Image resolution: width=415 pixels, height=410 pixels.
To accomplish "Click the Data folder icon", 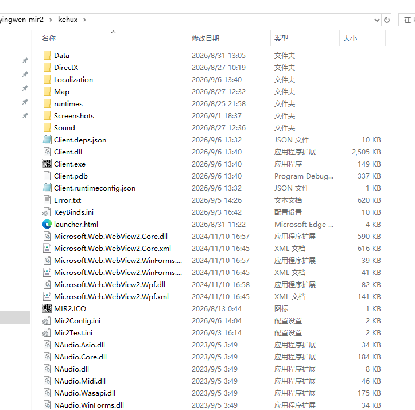I will tap(47, 55).
